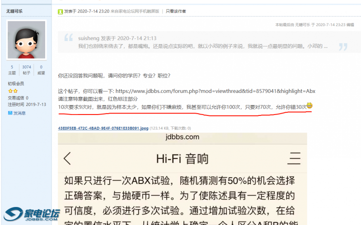Viewport: 361px width, 225px height.
Task: Click the quoted suisheng post header
Action: tap(117, 38)
